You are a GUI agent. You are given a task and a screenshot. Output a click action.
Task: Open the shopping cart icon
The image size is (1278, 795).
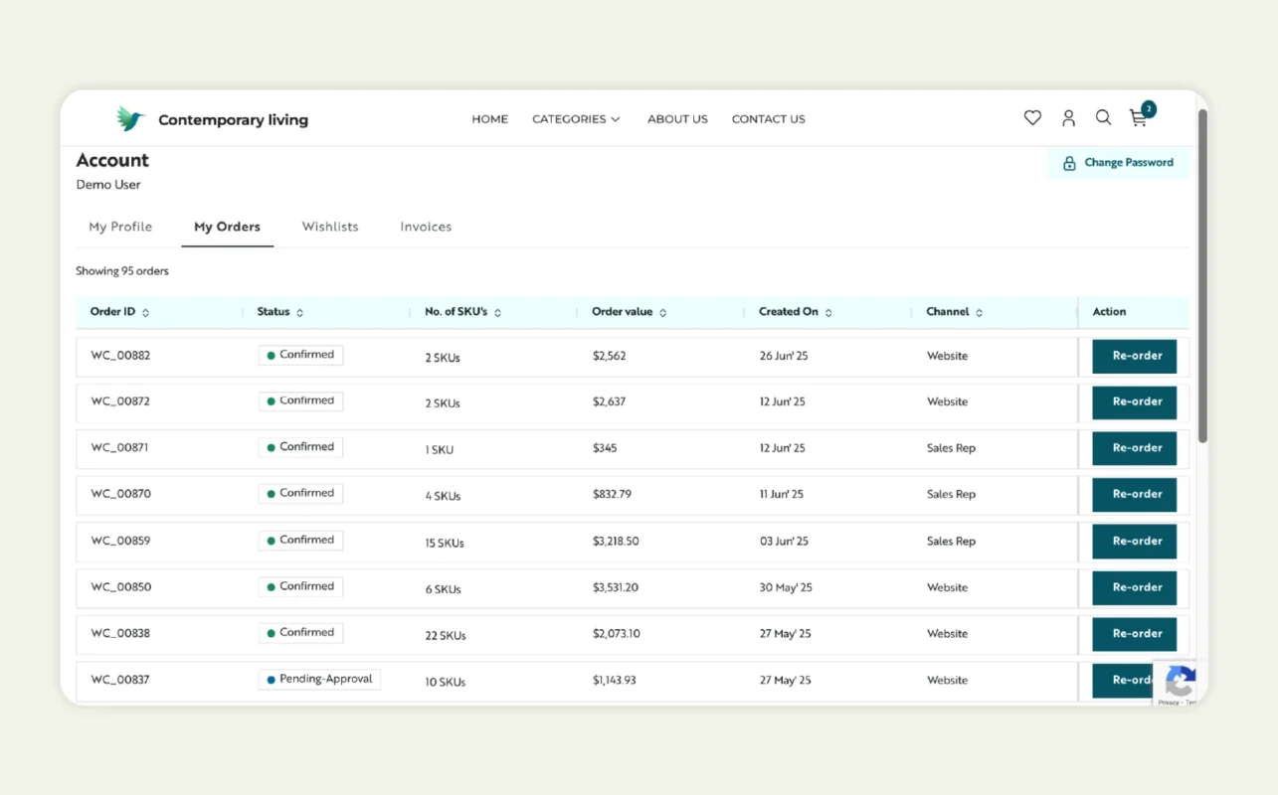(x=1137, y=119)
